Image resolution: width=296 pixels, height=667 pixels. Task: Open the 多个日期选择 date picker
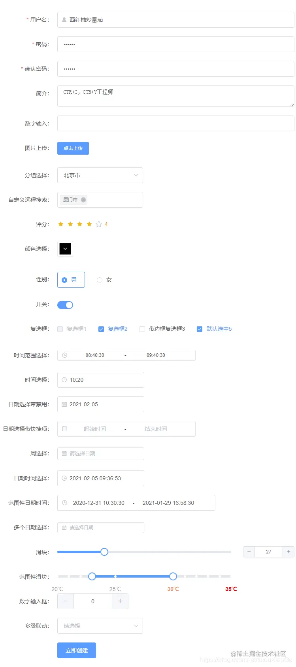click(x=101, y=527)
